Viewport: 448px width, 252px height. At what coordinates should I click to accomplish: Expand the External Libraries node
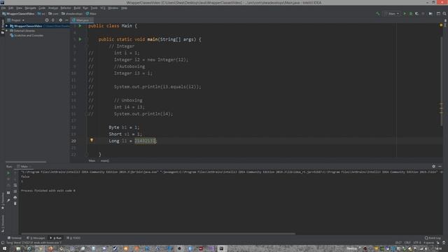coord(7,31)
